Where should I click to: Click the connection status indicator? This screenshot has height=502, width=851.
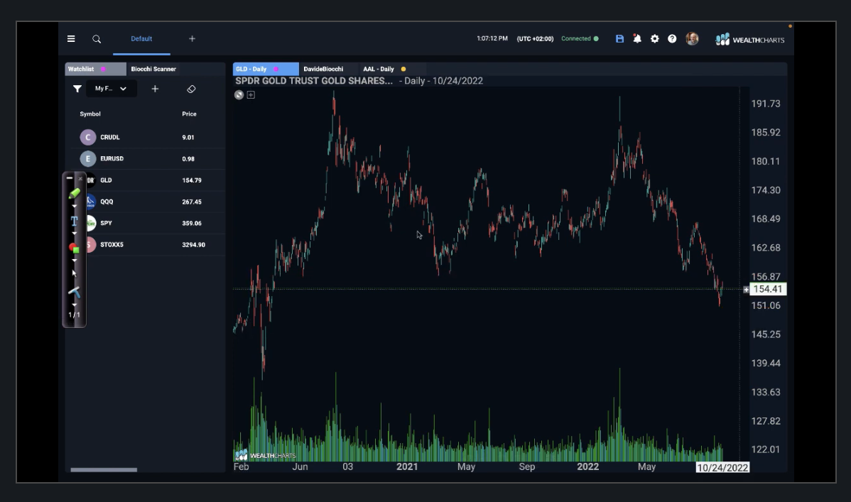580,38
